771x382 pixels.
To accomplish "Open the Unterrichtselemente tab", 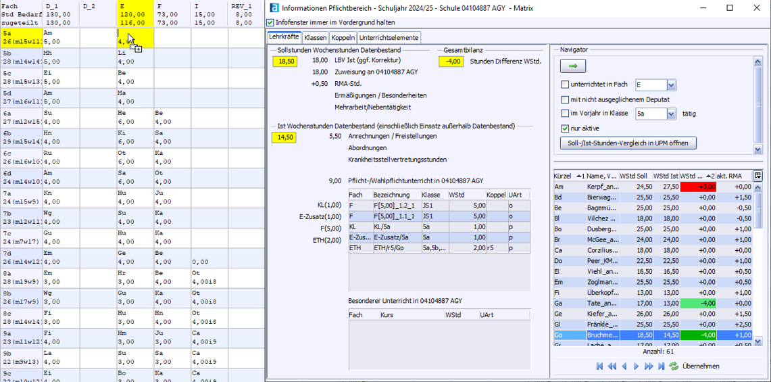I will (389, 38).
